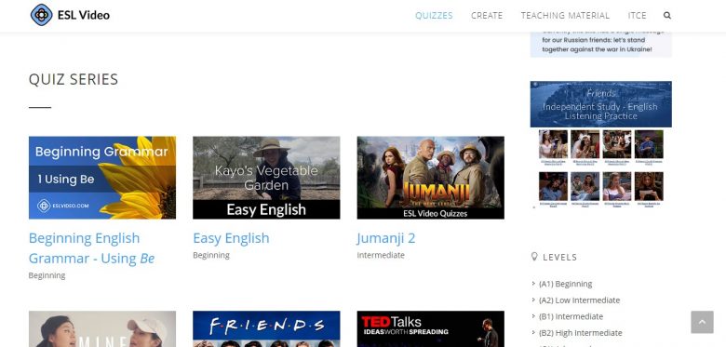Choose the (A1) Beginning level
The image size is (726, 347).
point(565,284)
